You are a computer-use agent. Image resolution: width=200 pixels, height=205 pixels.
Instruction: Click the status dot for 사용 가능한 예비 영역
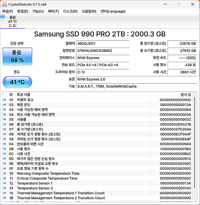pos(5,110)
